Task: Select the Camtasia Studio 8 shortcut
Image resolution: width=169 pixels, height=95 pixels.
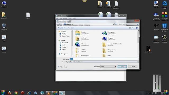Action: click(165, 39)
